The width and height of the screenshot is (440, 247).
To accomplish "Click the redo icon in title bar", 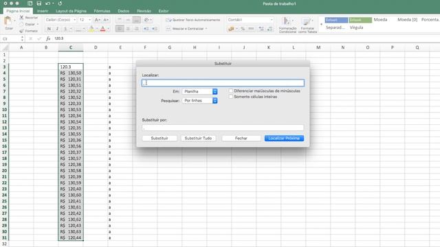I will [x=60, y=3].
